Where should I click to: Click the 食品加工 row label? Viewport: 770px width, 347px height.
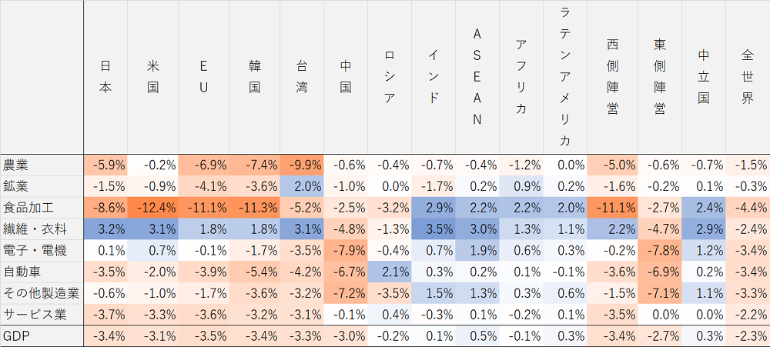[x=27, y=208]
